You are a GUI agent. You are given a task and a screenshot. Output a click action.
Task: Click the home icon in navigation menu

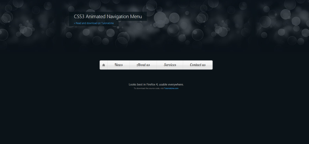(104, 65)
